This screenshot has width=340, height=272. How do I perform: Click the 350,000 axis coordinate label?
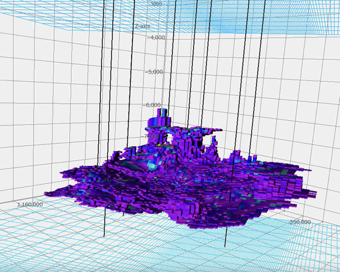pyautogui.click(x=301, y=222)
